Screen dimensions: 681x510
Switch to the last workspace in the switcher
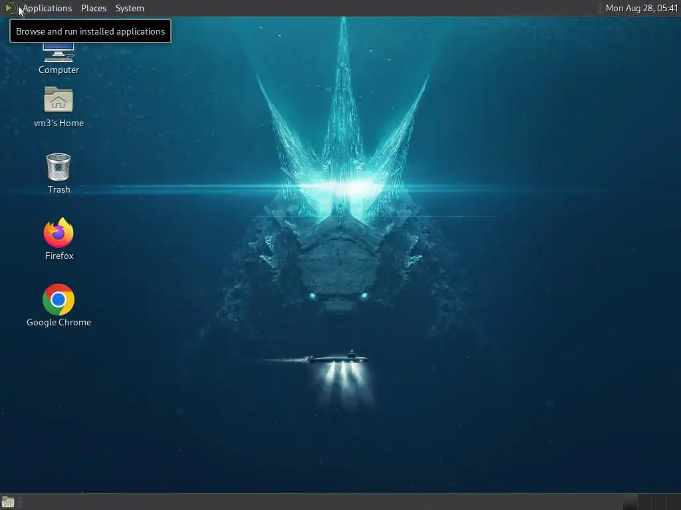click(674, 502)
